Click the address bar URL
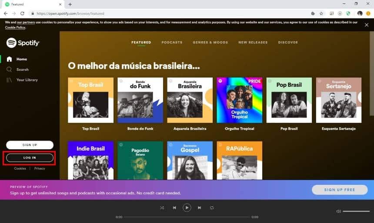Viewport: 374px width, 223px height. pyautogui.click(x=70, y=13)
